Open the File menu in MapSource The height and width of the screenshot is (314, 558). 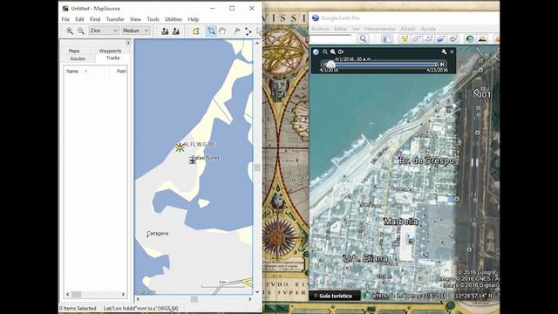point(65,19)
